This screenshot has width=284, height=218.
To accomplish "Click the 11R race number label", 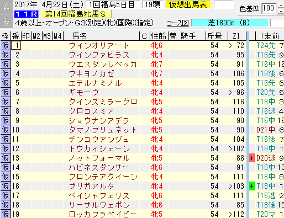I will click(26, 14).
